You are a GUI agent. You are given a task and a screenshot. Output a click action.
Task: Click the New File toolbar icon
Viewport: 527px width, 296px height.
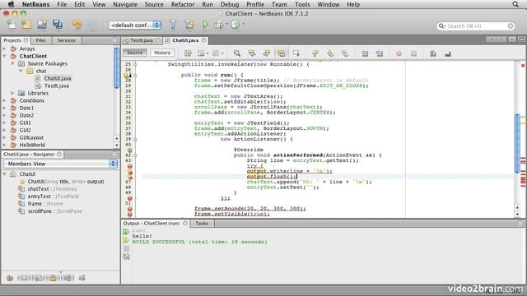[x=12, y=24]
